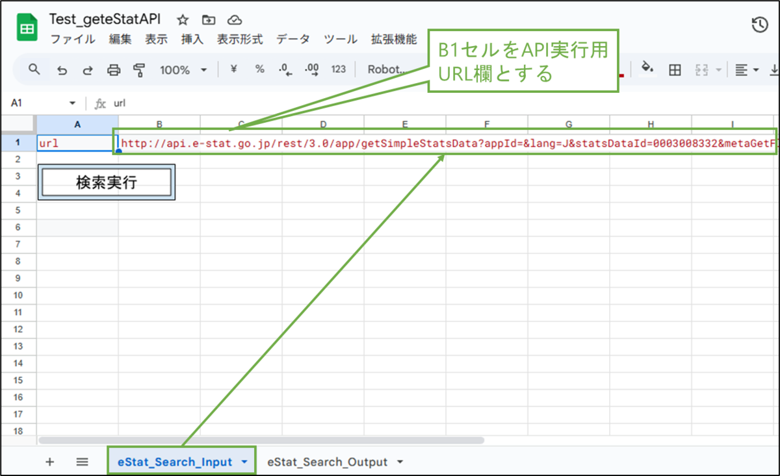Image resolution: width=780 pixels, height=476 pixels.
Task: Move document using the folder icon
Action: click(x=208, y=20)
